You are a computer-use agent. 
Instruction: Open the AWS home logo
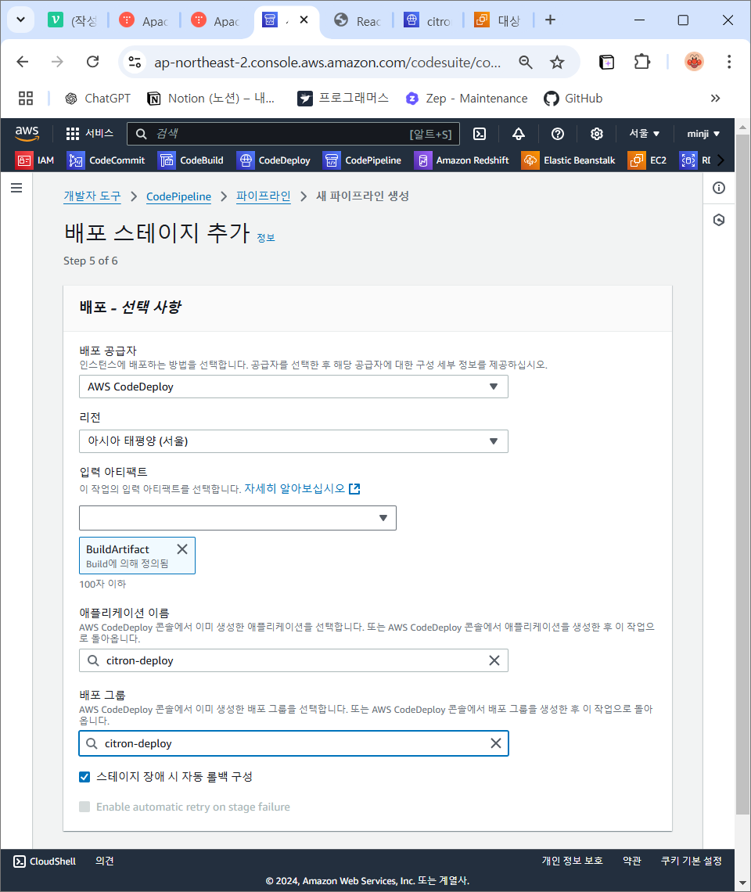click(27, 134)
